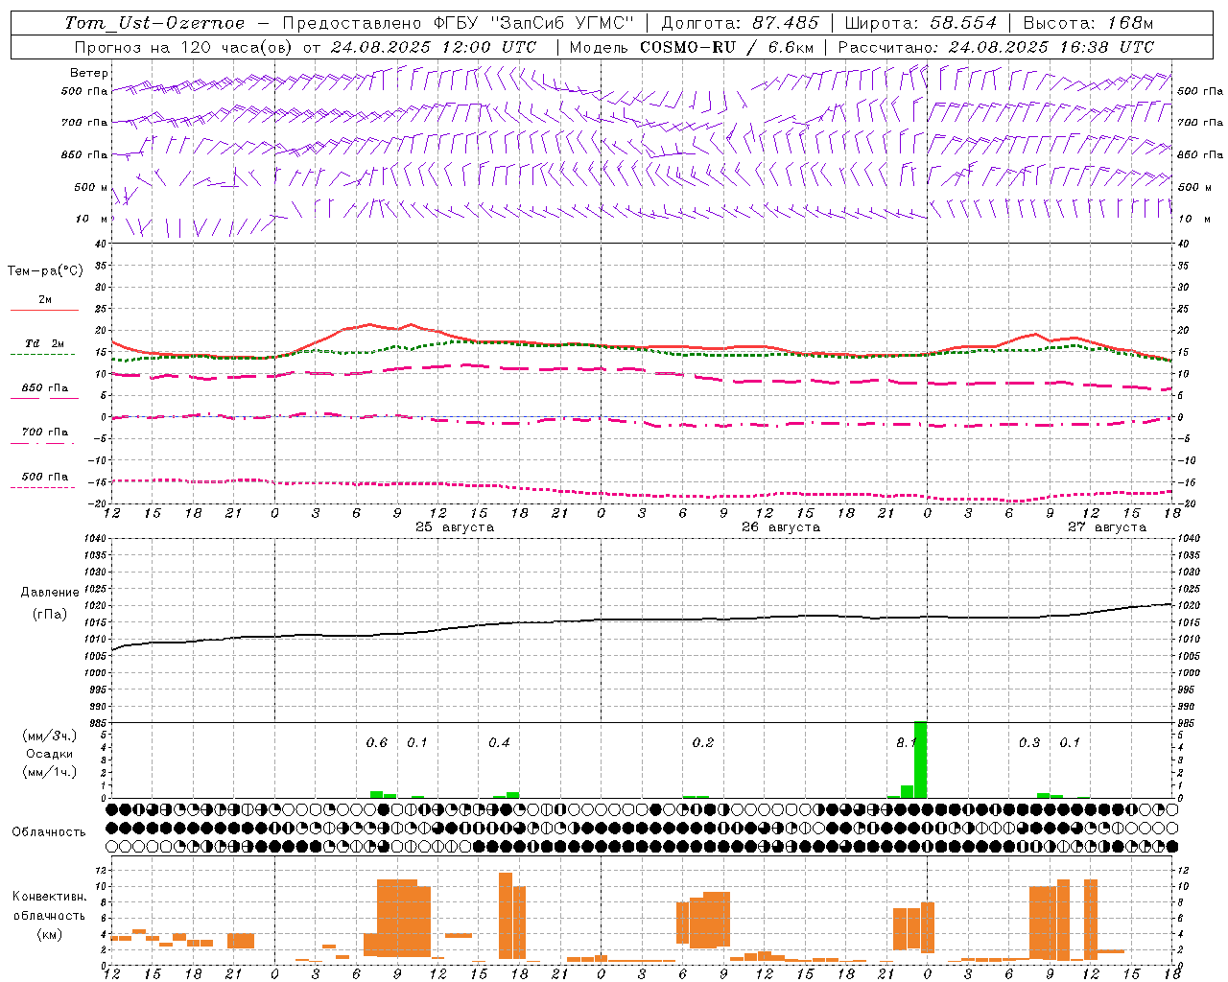Screen dimensions: 1228x982
Task: Click the Td 2м dew point legend entry
Action: pyautogui.click(x=45, y=343)
